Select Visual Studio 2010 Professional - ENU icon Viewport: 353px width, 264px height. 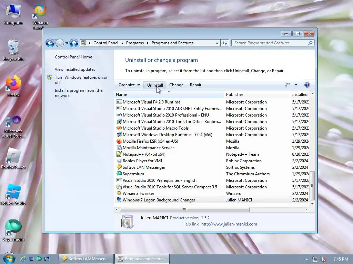119,115
